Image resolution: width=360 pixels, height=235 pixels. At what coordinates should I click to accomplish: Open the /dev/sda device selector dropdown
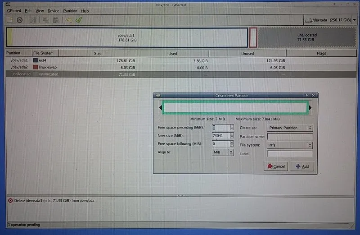(x=331, y=20)
